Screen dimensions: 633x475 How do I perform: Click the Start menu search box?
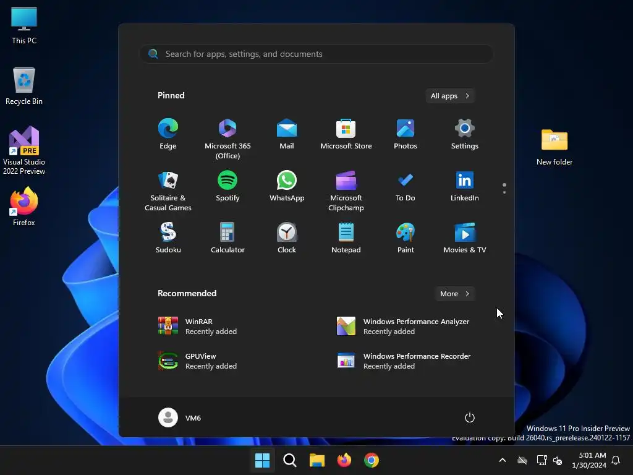pyautogui.click(x=316, y=54)
